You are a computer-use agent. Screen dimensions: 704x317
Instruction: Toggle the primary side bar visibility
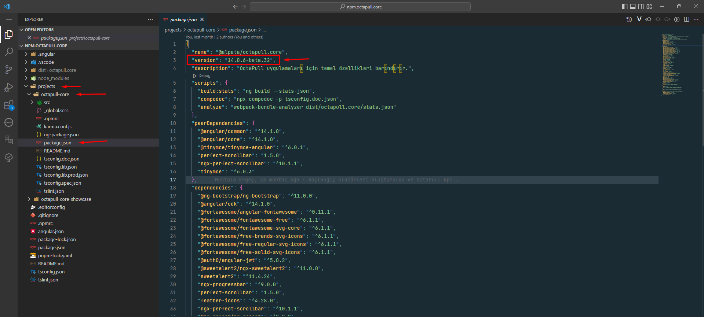[625, 7]
